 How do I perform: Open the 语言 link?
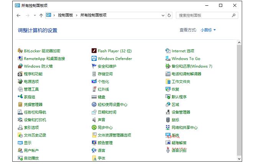(101, 151)
